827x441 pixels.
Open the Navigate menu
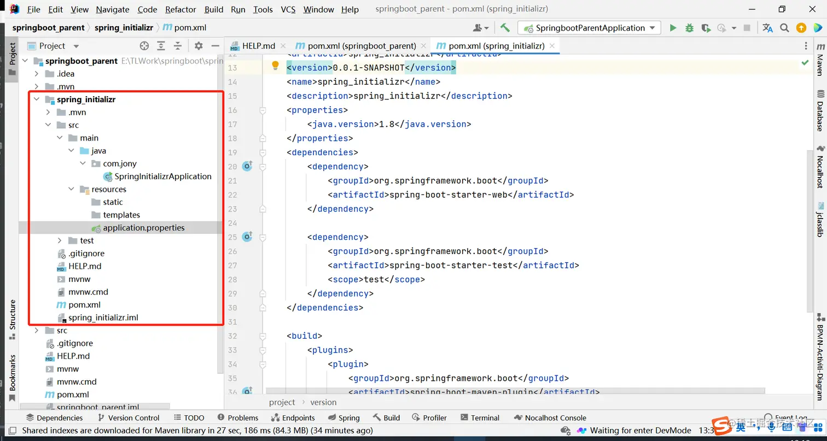113,9
